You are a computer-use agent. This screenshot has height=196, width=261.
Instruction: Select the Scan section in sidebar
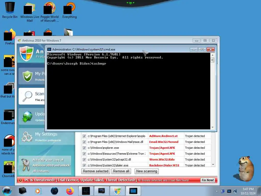[x=32, y=96]
